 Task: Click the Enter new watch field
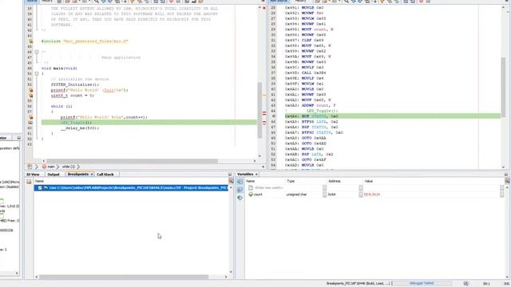tap(268, 188)
